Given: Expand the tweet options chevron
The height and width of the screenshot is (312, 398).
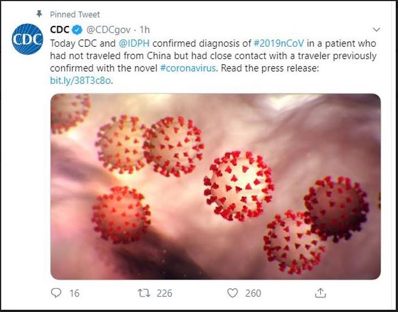Looking at the screenshot, I should click(x=377, y=30).
